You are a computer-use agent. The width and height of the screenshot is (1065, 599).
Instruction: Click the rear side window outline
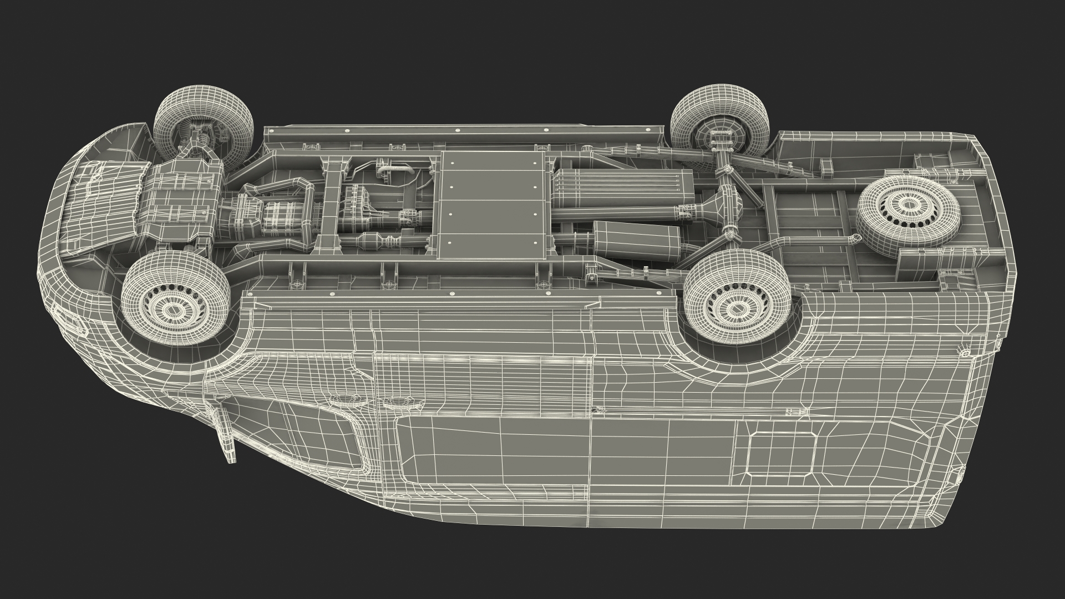[782, 454]
